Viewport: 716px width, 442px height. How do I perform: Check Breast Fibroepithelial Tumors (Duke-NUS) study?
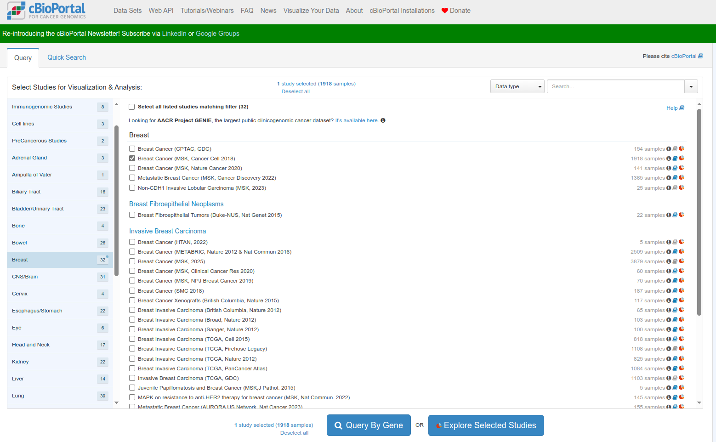tap(132, 215)
